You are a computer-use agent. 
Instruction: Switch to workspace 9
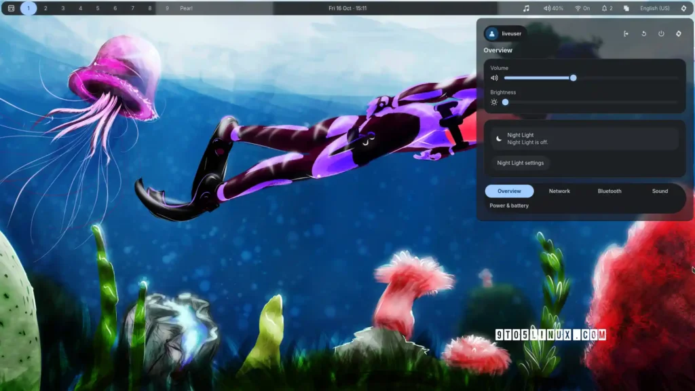[167, 8]
